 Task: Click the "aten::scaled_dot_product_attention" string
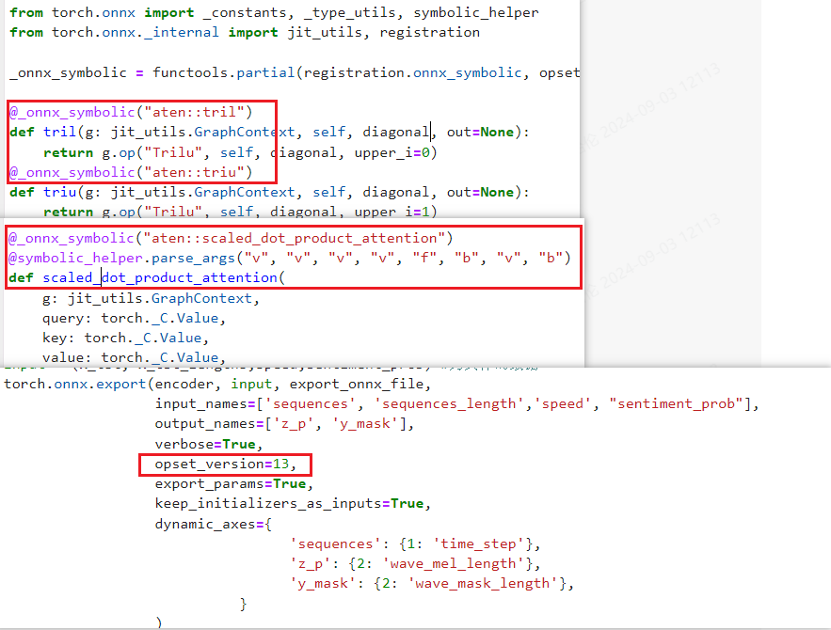(x=295, y=238)
